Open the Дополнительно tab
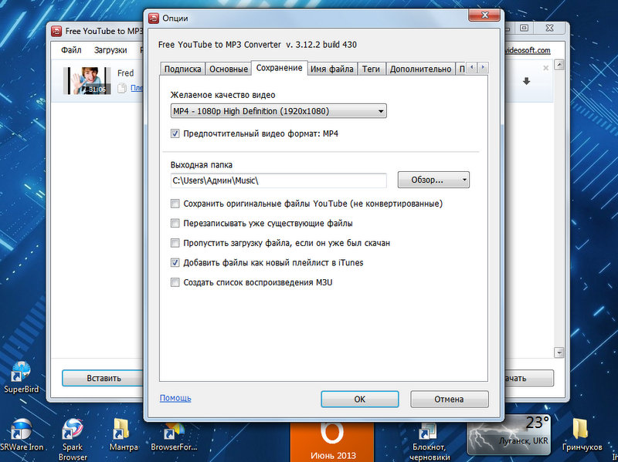The image size is (618, 462). (x=420, y=69)
